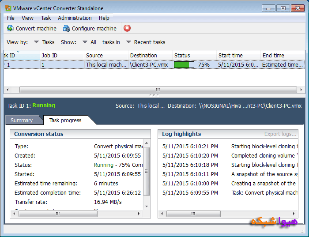
Task: Sort by Source column header
Action: pyautogui.click(x=106, y=55)
